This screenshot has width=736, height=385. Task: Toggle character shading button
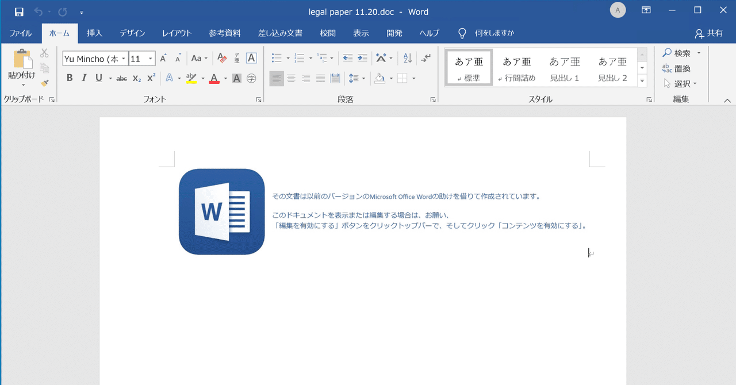(x=236, y=78)
